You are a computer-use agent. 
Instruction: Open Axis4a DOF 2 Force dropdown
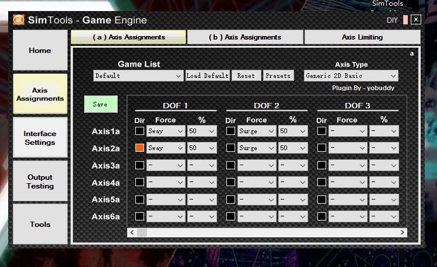pyautogui.click(x=257, y=182)
